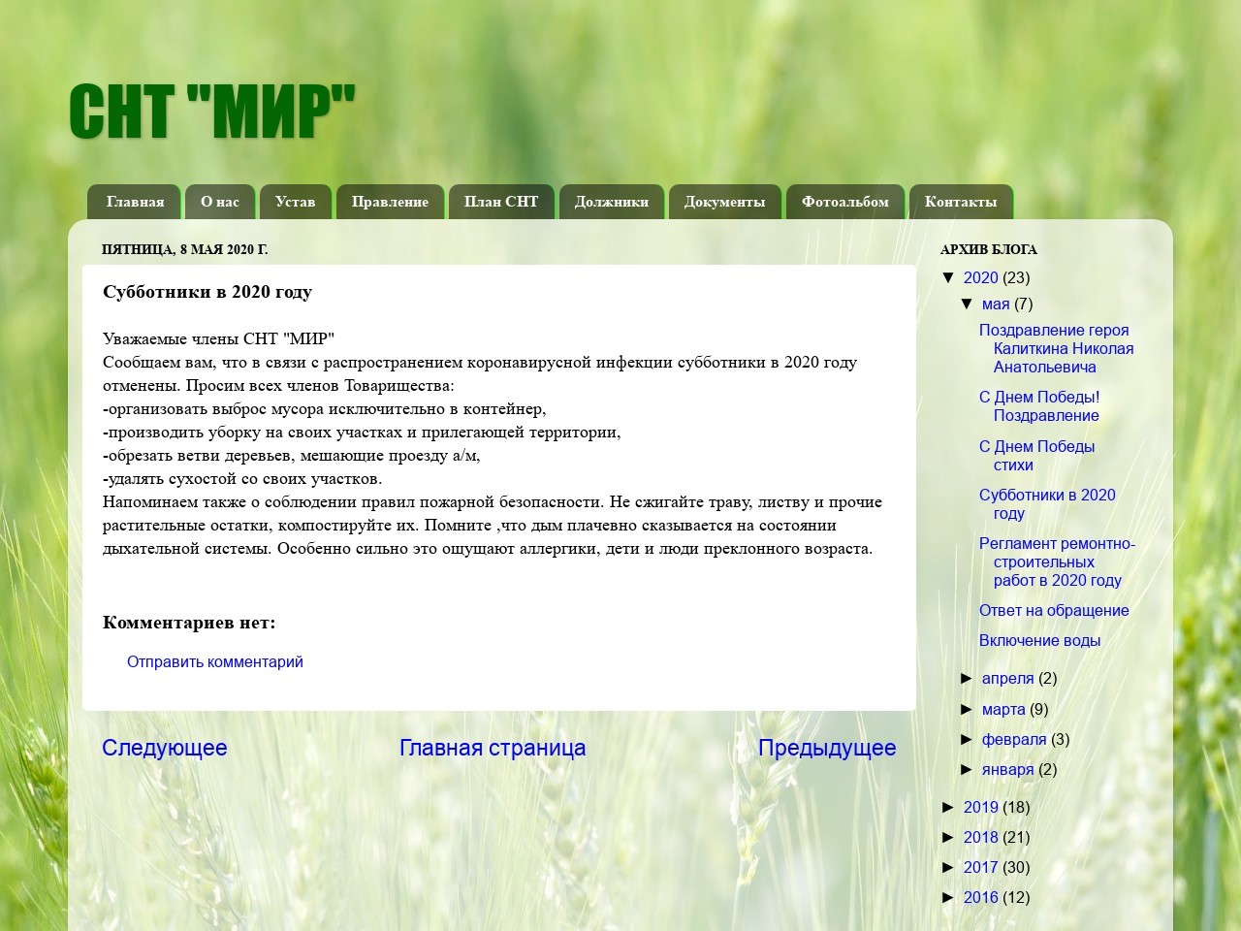Click the СНТ "МИР" blog title
The width and height of the screenshot is (1241, 931).
click(x=212, y=112)
